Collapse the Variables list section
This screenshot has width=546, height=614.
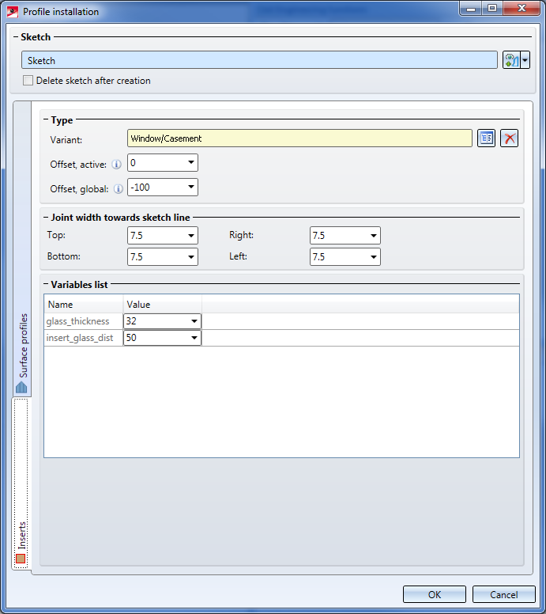[46, 285]
